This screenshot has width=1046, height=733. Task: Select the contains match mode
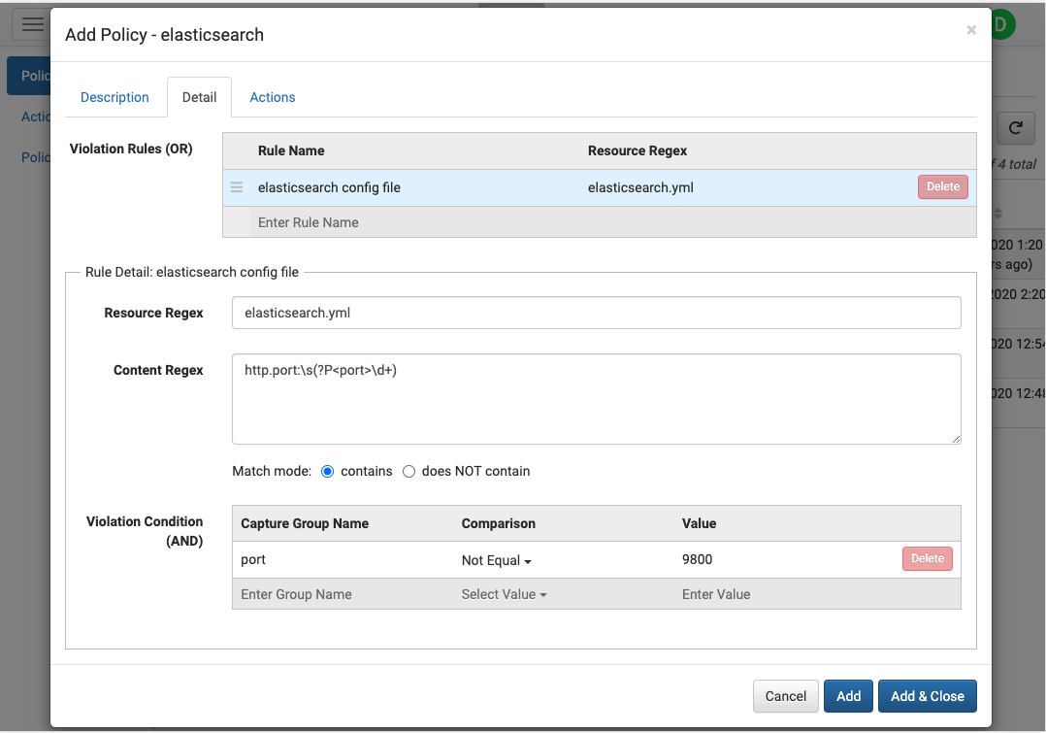328,471
